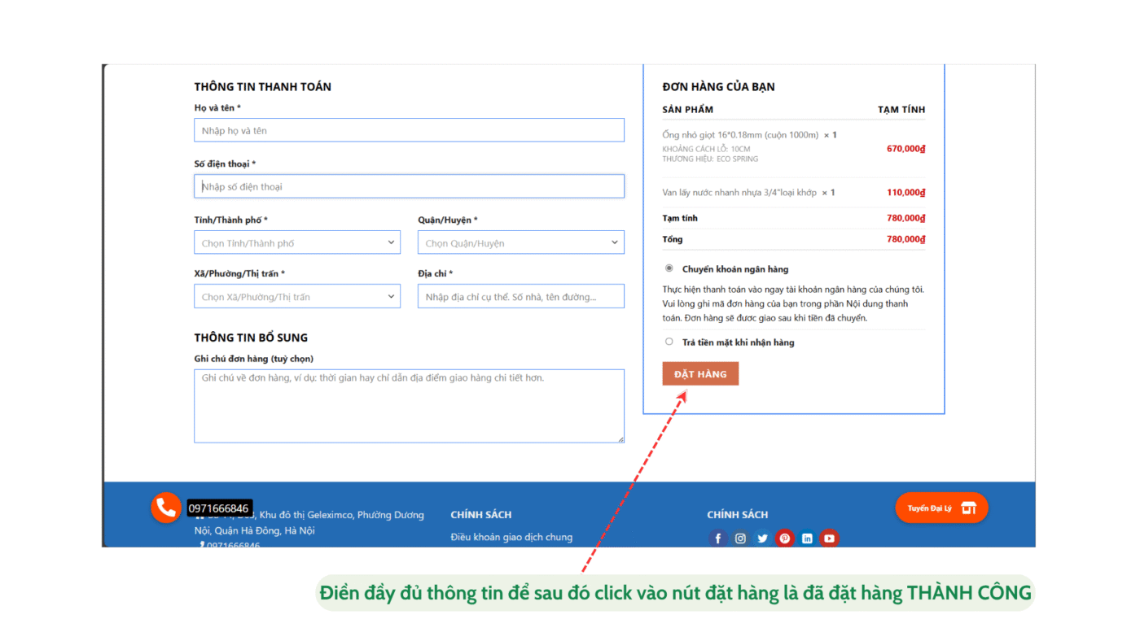Open the Tỉnh/Thành phố dropdown
1140x641 pixels.
[x=297, y=242]
